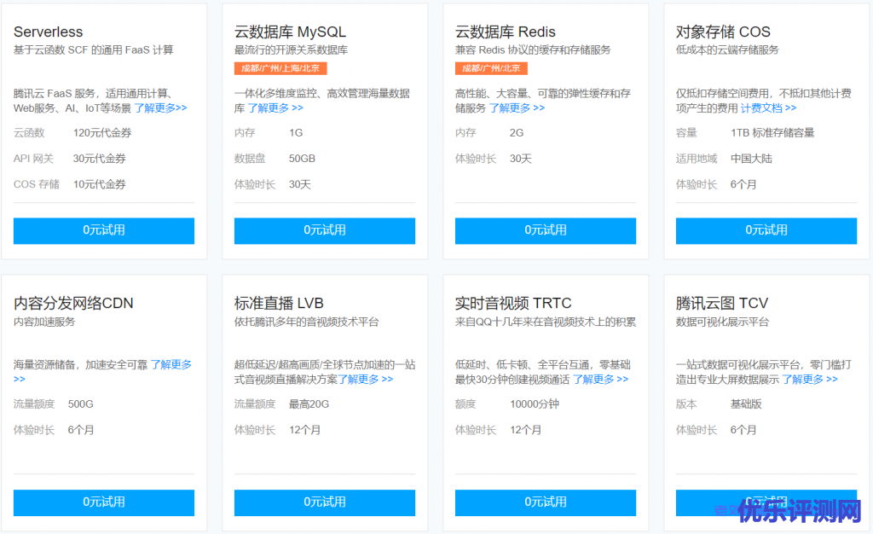Click the 中国大陆 适用地域 value
The image size is (873, 534).
(751, 158)
